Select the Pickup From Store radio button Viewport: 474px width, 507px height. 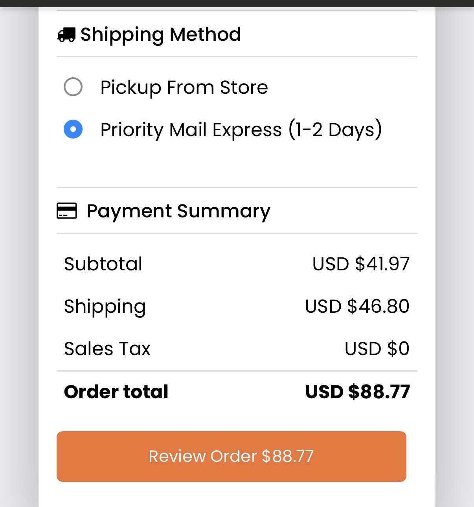click(73, 87)
